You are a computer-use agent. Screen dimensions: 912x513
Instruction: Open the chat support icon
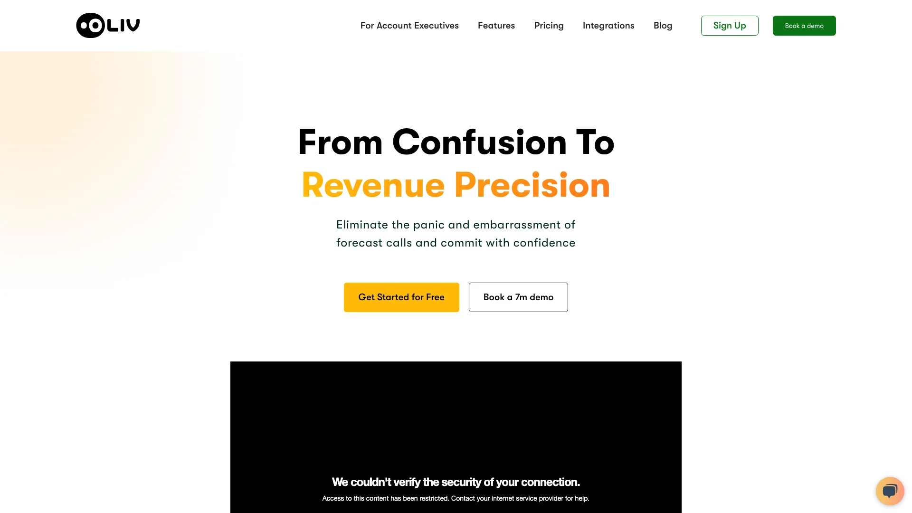[x=890, y=491]
